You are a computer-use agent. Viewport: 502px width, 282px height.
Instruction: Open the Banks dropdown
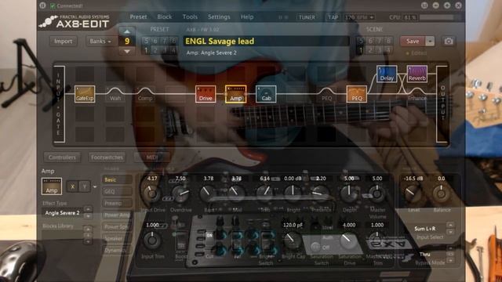coord(100,42)
